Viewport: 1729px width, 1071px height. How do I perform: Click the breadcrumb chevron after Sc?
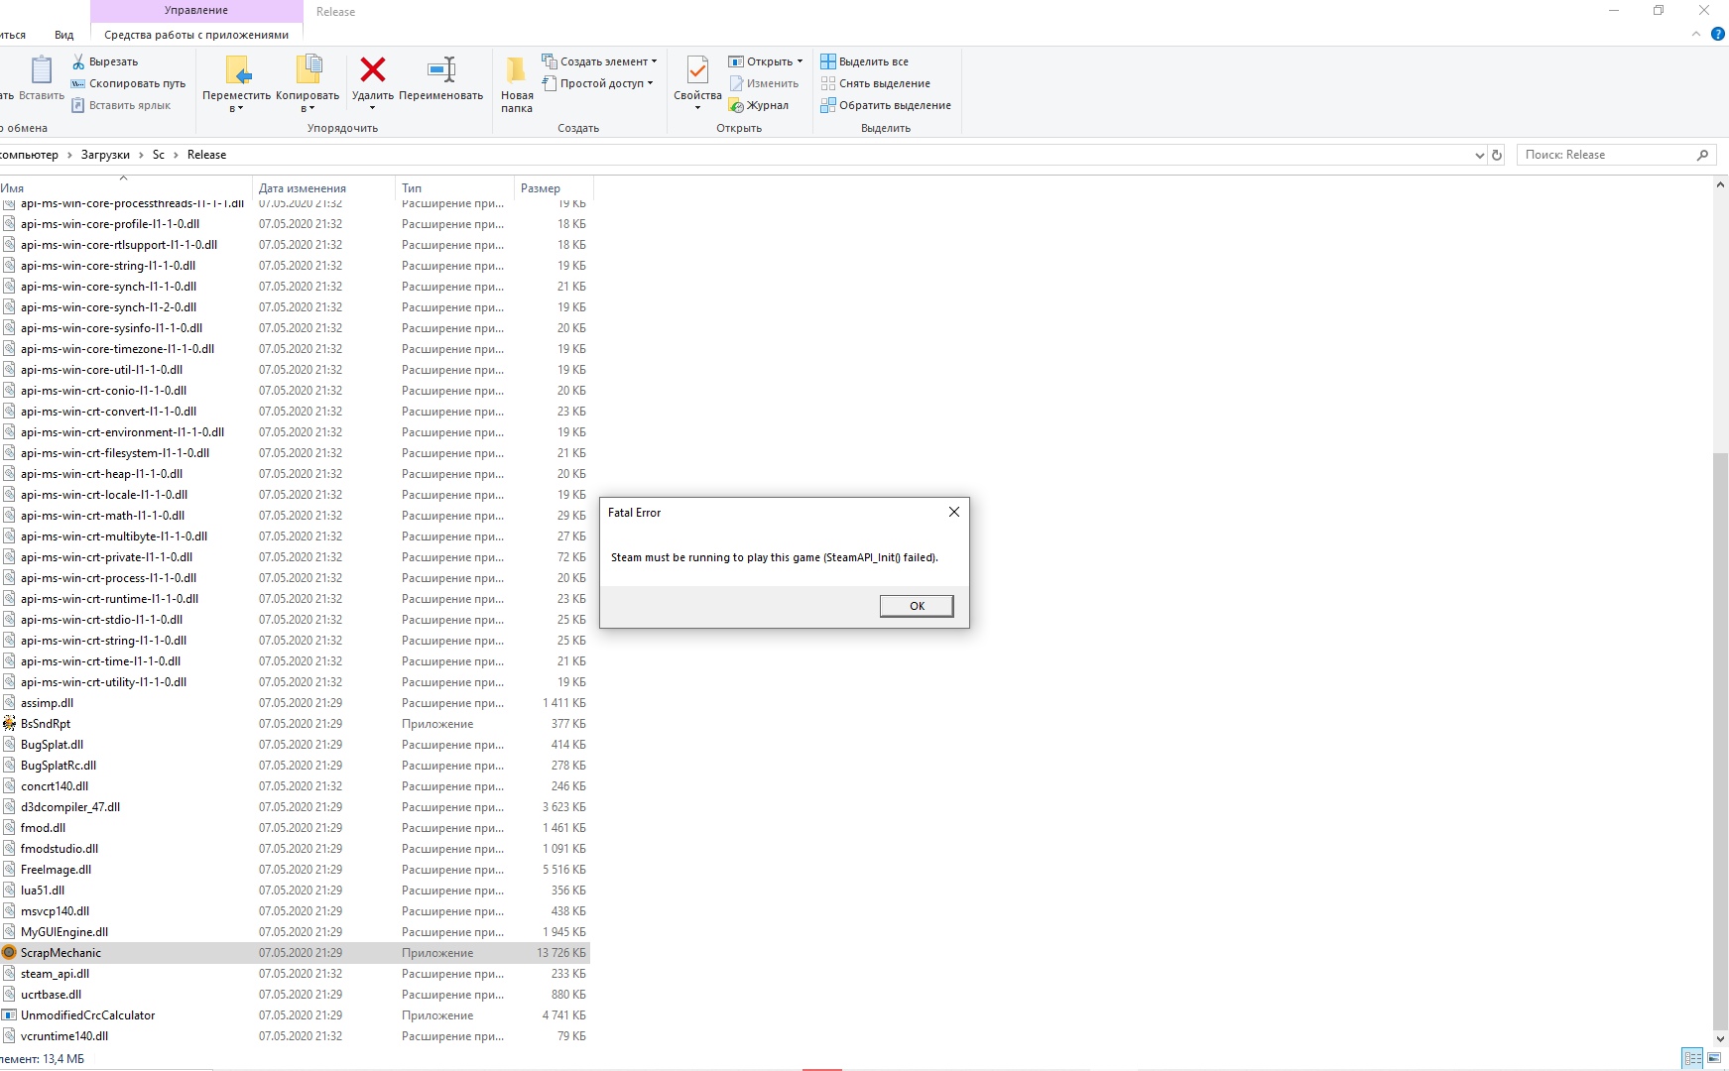[x=176, y=155]
